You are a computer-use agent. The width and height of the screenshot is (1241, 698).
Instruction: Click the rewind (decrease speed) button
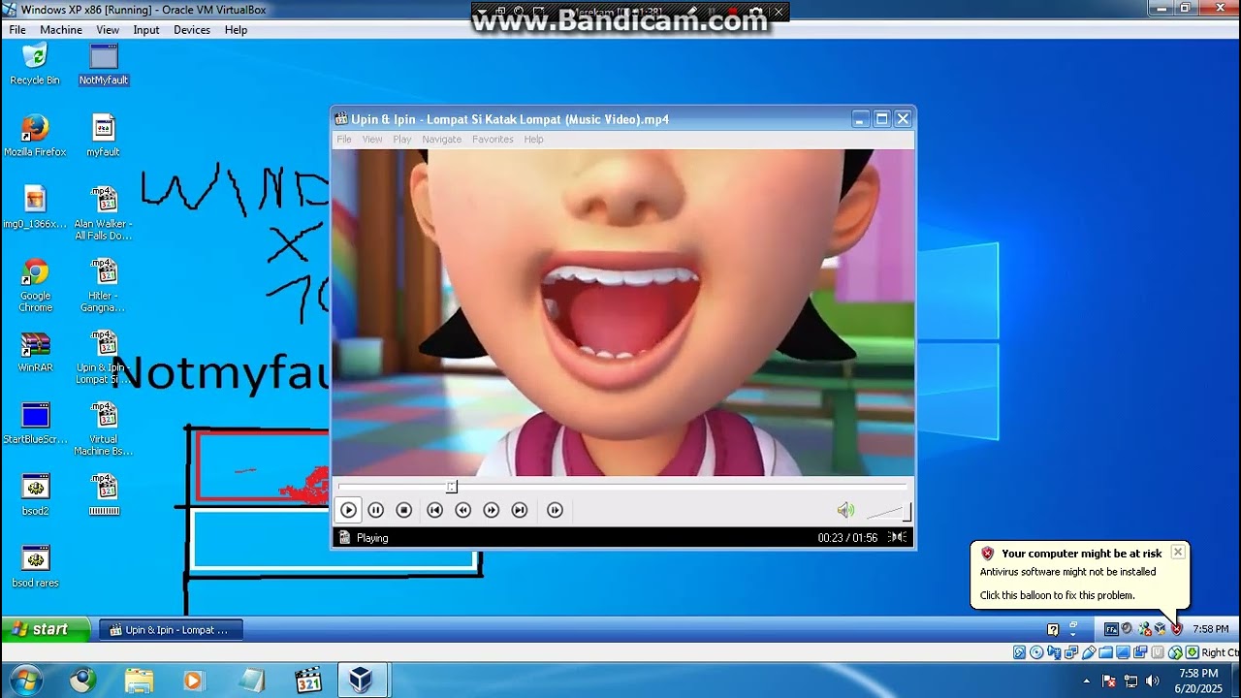point(462,510)
